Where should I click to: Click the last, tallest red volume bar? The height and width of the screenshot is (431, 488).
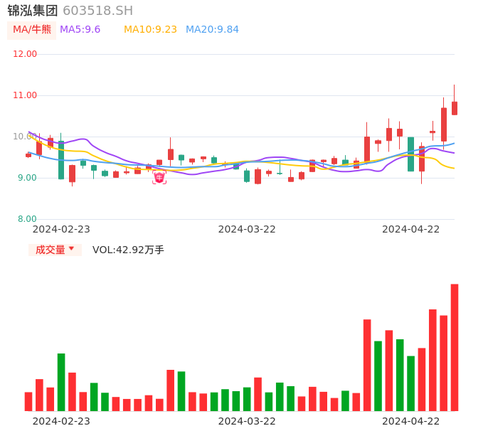pyautogui.click(x=455, y=347)
